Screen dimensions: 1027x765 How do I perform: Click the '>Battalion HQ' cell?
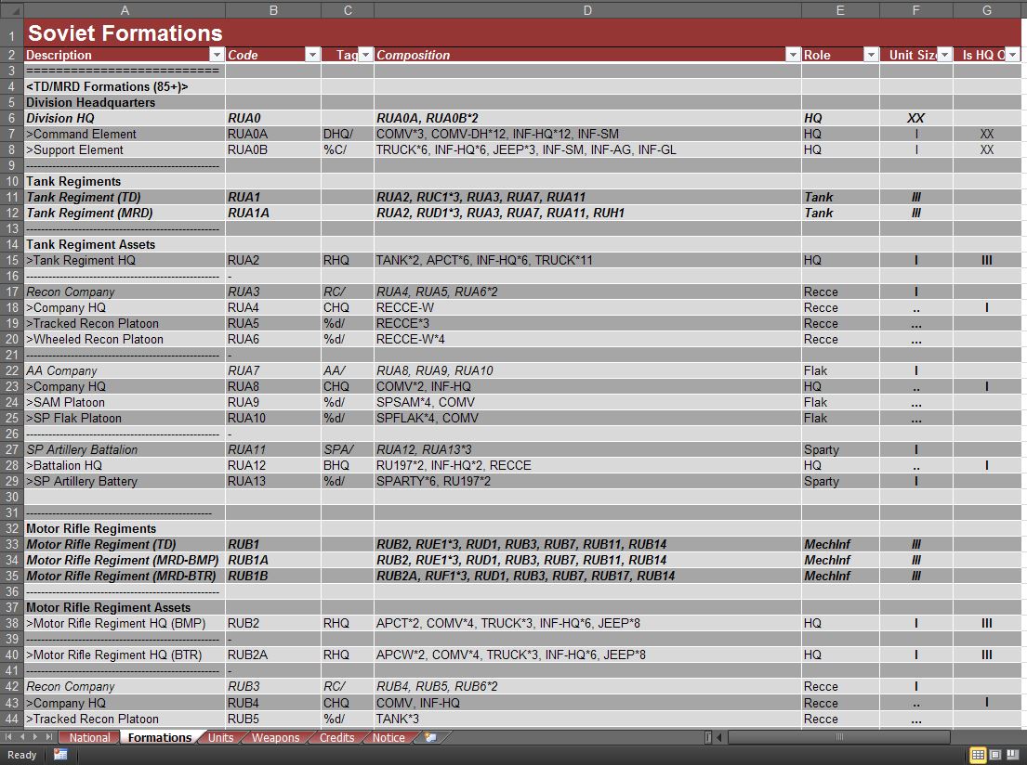(125, 465)
